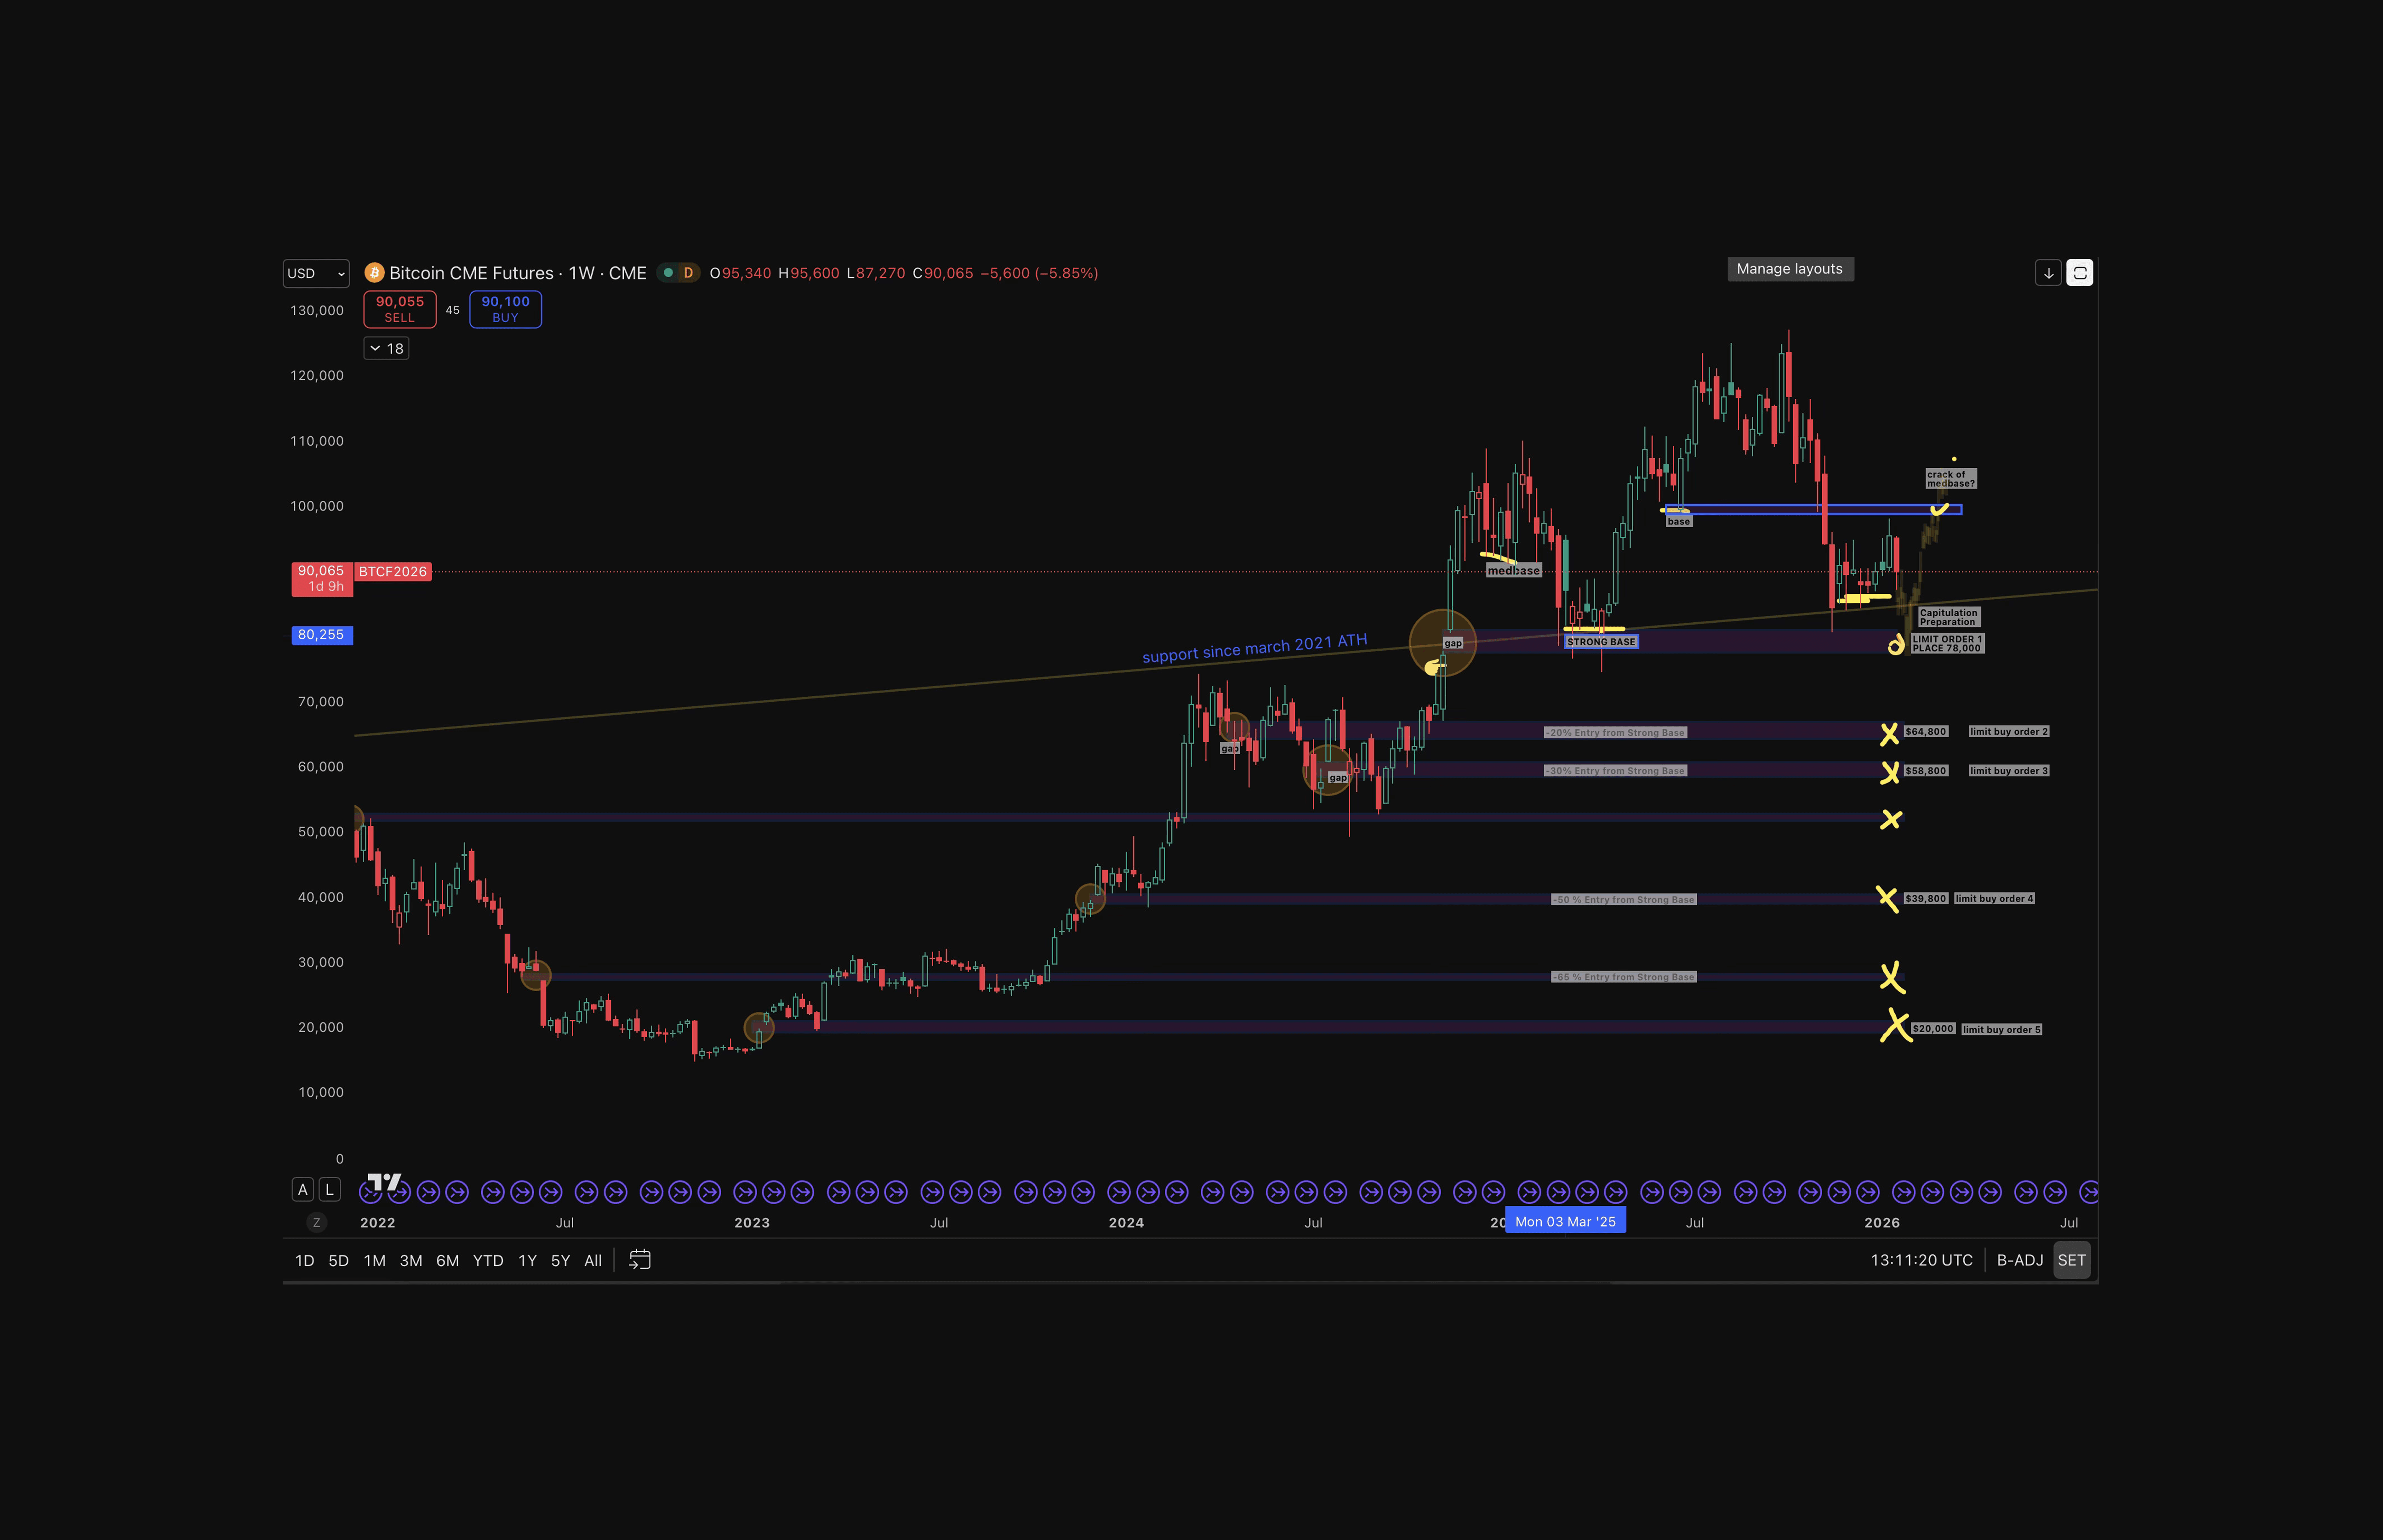Open the USD currency dropdown
2383x1540 pixels.
click(x=315, y=273)
